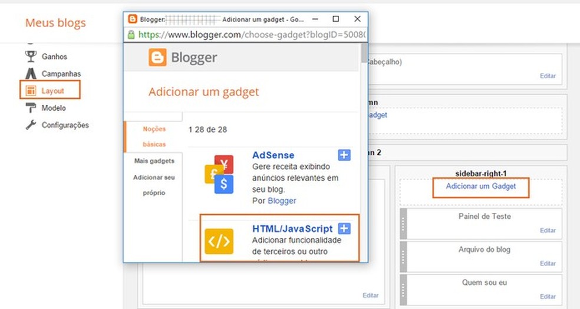Viewport: 580px width, 309px height.
Task: Edit the Quem sou eu gadget
Action: (x=548, y=297)
